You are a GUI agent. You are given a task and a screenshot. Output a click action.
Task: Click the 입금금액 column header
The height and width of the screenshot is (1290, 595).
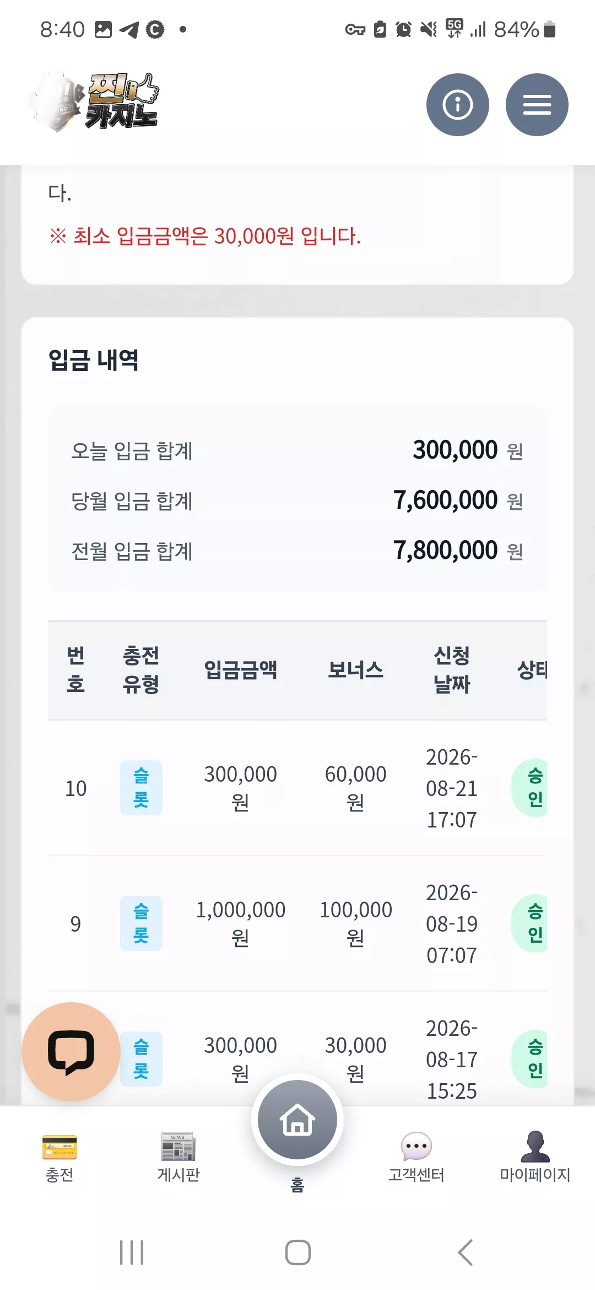241,670
